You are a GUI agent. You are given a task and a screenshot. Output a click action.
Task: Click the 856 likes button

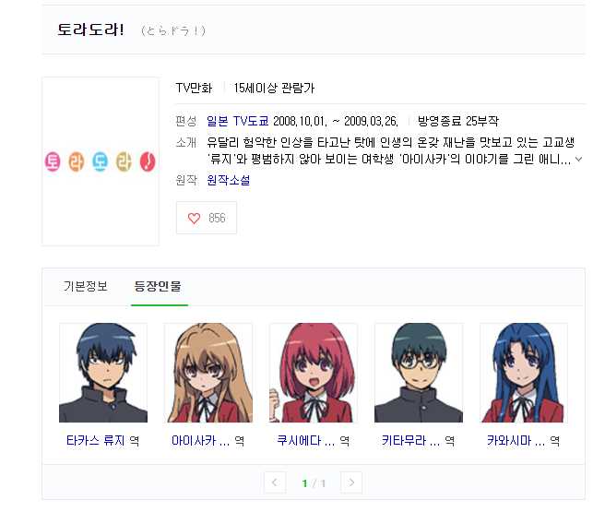point(207,218)
